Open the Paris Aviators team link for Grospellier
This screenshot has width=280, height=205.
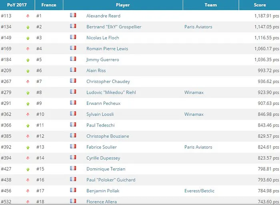click(x=198, y=27)
